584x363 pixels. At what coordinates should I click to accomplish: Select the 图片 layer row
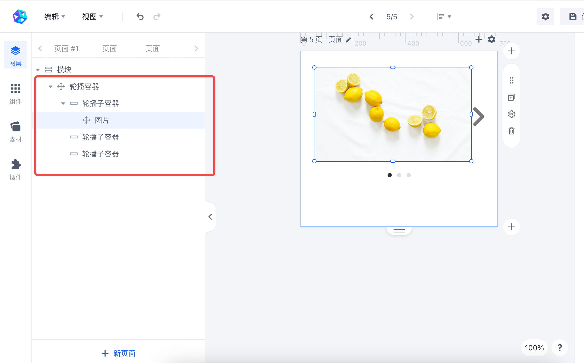tap(118, 120)
